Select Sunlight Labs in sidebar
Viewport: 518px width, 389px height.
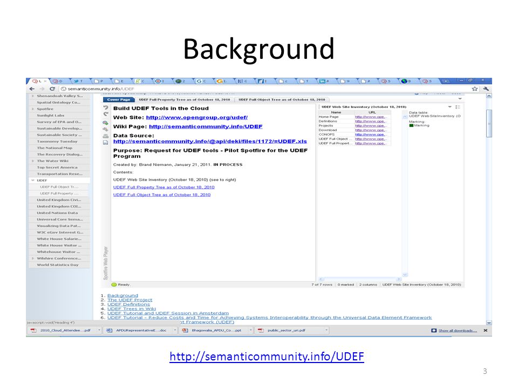click(51, 116)
